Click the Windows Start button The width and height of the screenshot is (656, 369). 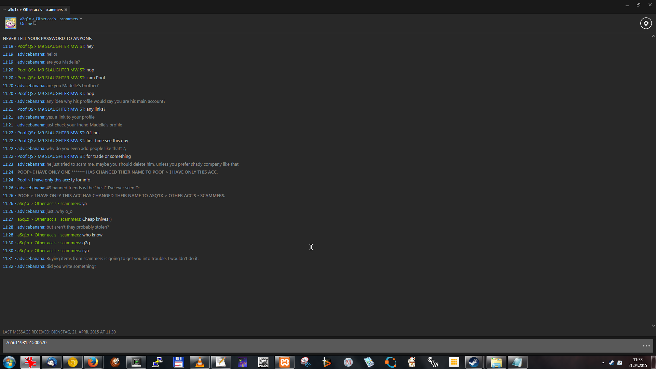tap(9, 362)
